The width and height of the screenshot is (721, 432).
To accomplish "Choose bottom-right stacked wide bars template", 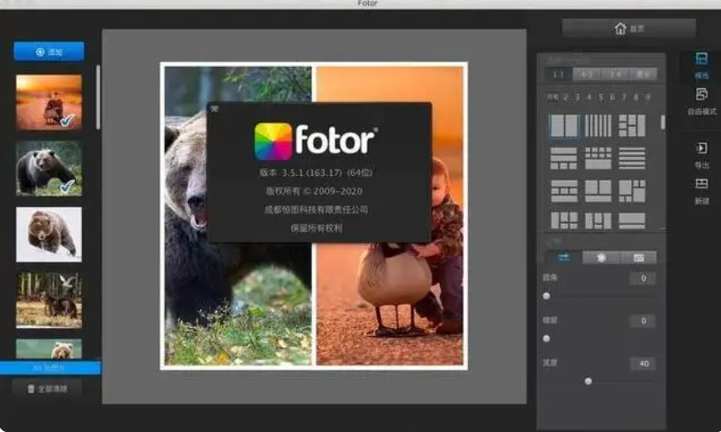I will click(x=632, y=221).
